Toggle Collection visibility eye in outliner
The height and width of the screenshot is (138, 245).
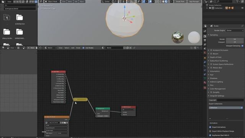point(242,8)
